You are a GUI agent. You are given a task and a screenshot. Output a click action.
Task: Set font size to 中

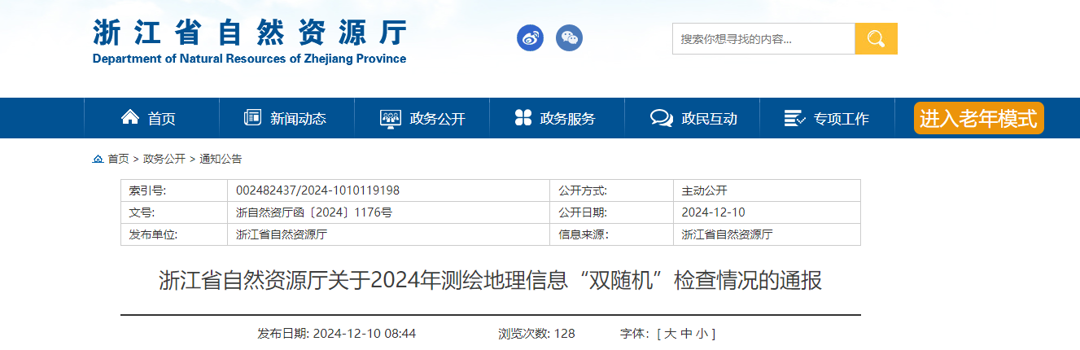[x=686, y=334]
